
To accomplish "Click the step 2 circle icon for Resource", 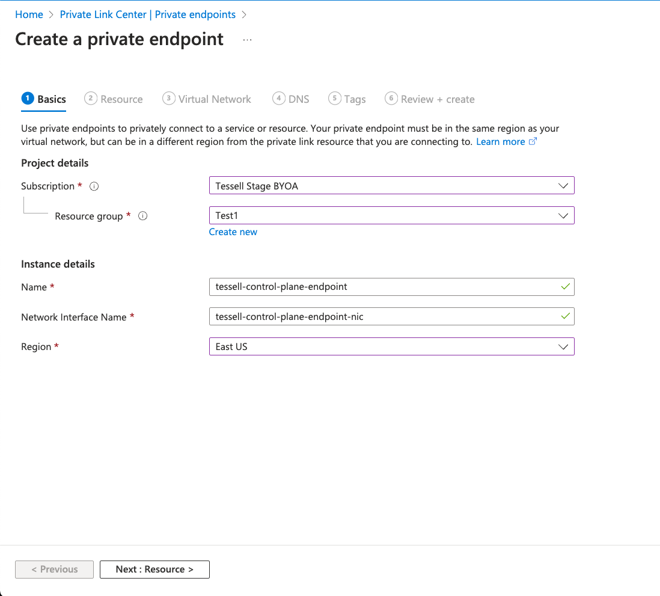I will [91, 99].
